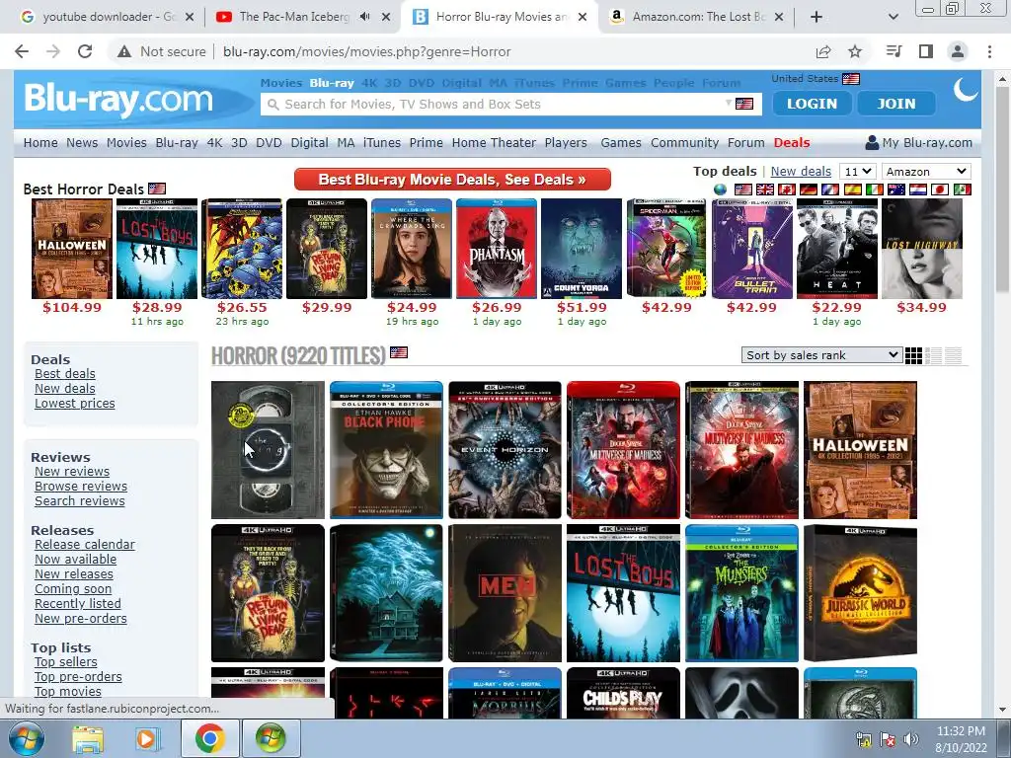Image resolution: width=1011 pixels, height=758 pixels.
Task: Open the Sort by sales rank dropdown
Action: click(x=821, y=355)
